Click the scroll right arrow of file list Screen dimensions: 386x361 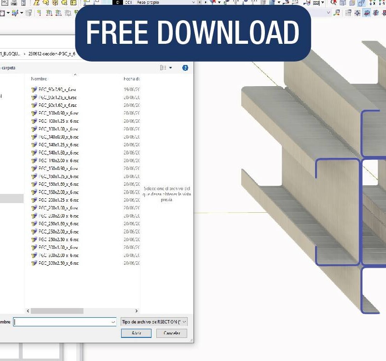(x=137, y=311)
